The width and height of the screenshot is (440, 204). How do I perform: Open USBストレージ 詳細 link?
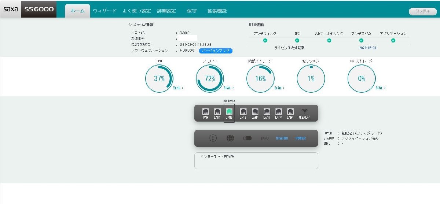point(381,88)
